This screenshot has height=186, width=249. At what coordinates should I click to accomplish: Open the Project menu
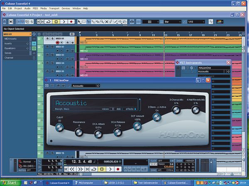(18, 8)
